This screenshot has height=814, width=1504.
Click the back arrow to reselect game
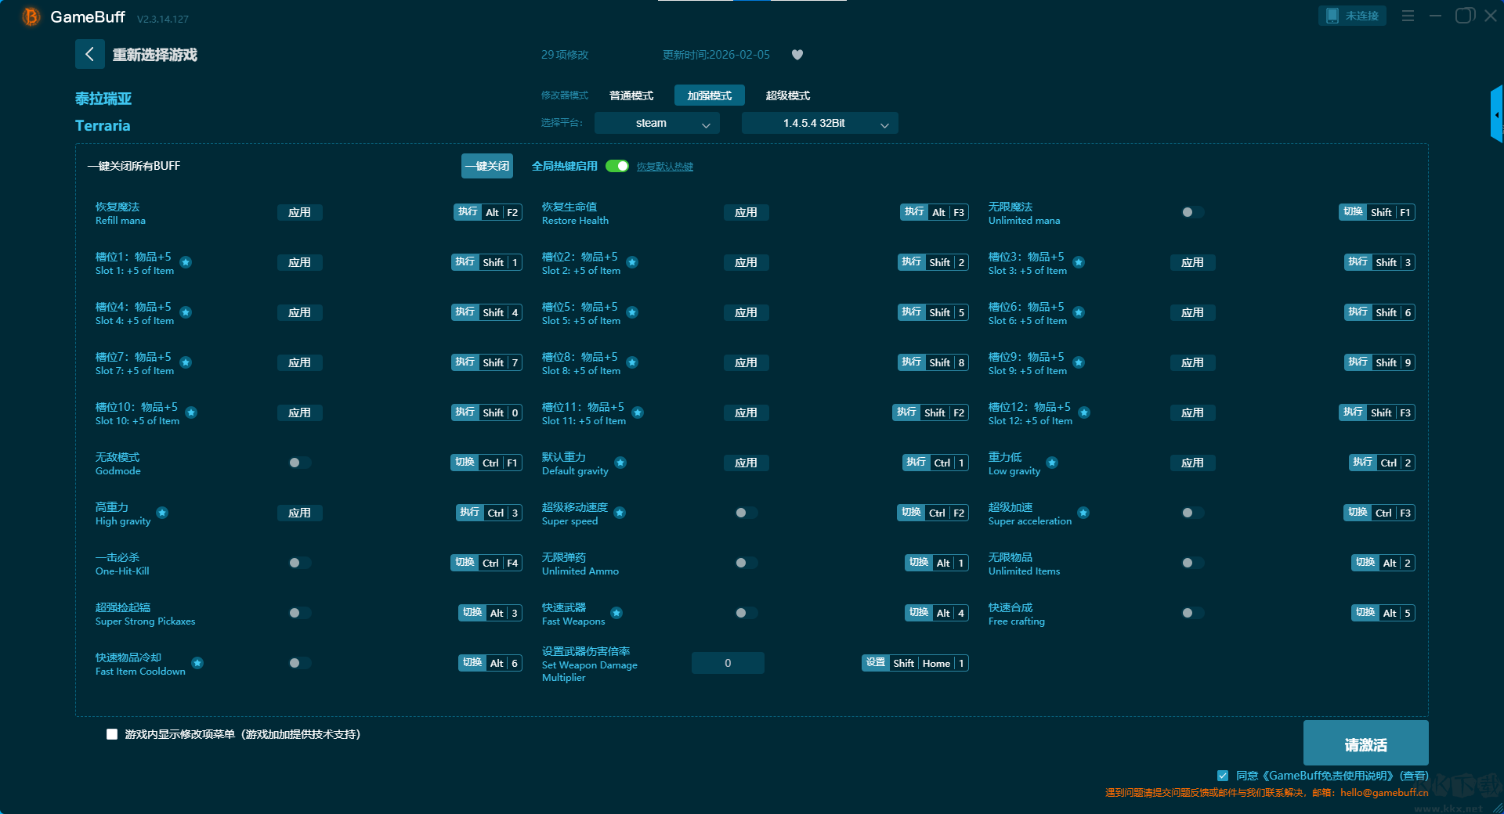pos(89,54)
